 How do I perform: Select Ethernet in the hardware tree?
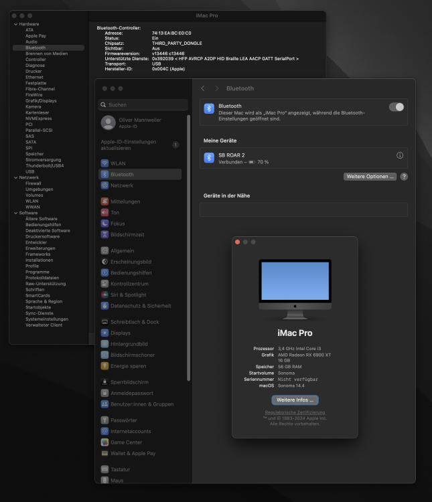point(34,77)
